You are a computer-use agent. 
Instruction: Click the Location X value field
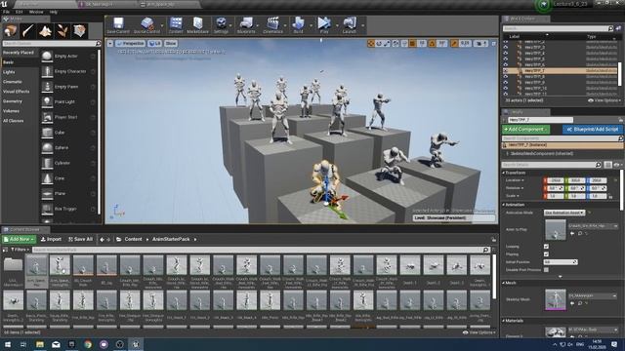coord(555,180)
